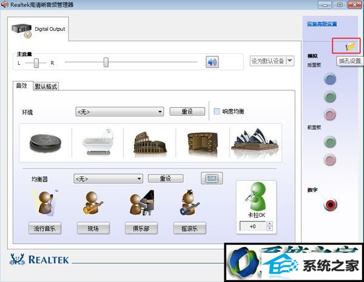Click the red digital output jack
This screenshot has width=364, height=282.
(331, 204)
